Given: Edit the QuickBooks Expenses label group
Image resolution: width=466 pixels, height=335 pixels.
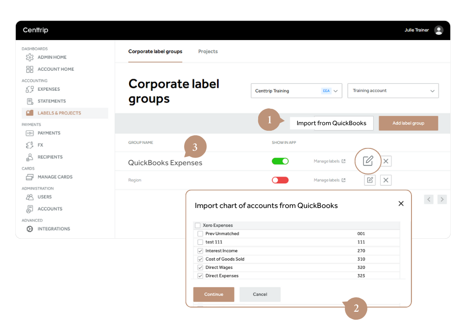Looking at the screenshot, I should [x=368, y=161].
